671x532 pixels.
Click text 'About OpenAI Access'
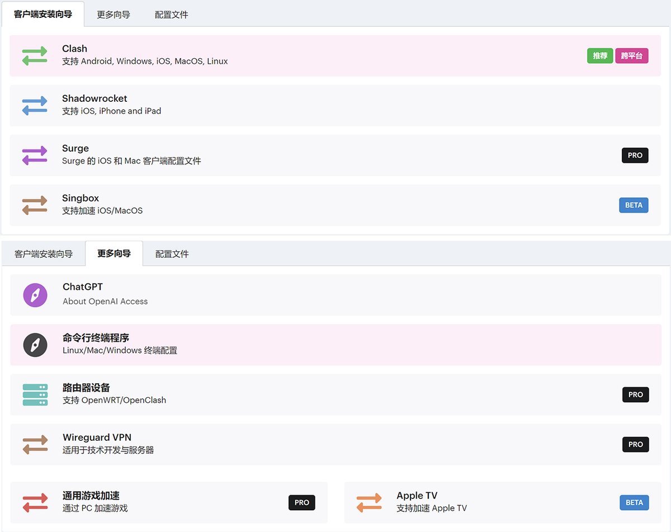pos(105,301)
